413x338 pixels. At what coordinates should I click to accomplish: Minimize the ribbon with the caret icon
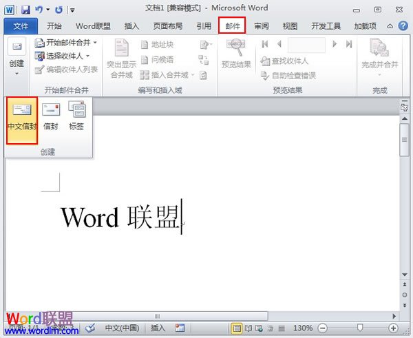pyautogui.click(x=390, y=26)
